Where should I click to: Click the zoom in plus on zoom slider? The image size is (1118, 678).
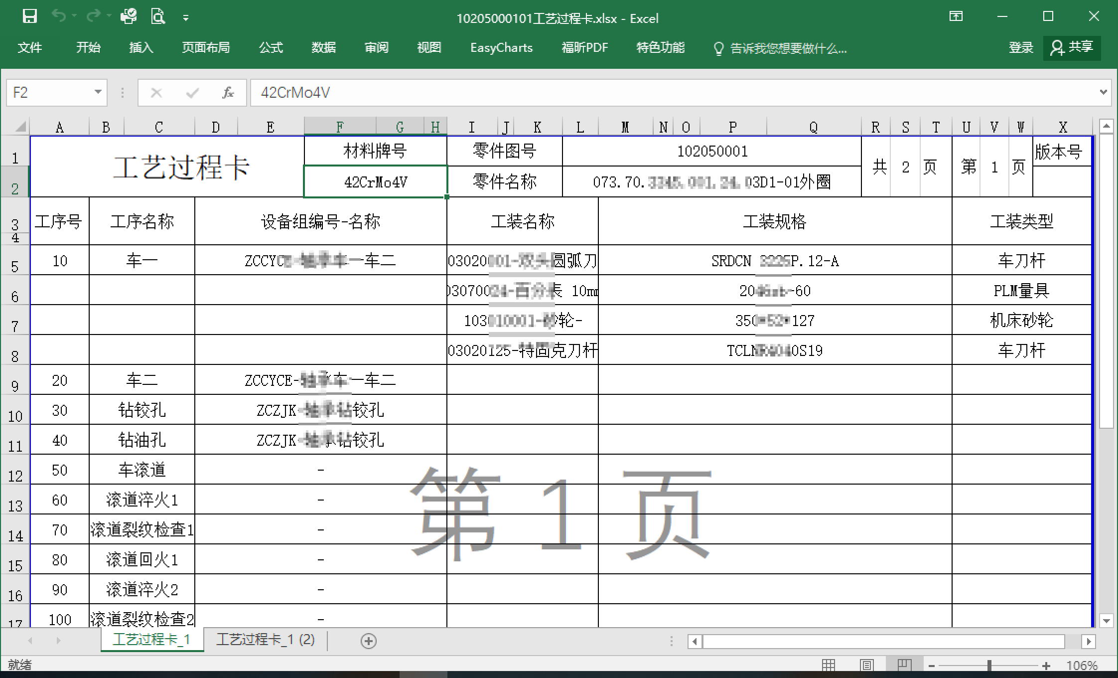pyautogui.click(x=1046, y=666)
